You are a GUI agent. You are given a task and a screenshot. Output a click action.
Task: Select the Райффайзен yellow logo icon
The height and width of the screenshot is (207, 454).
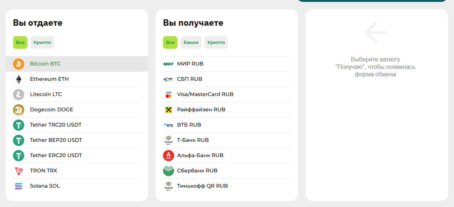(x=169, y=110)
